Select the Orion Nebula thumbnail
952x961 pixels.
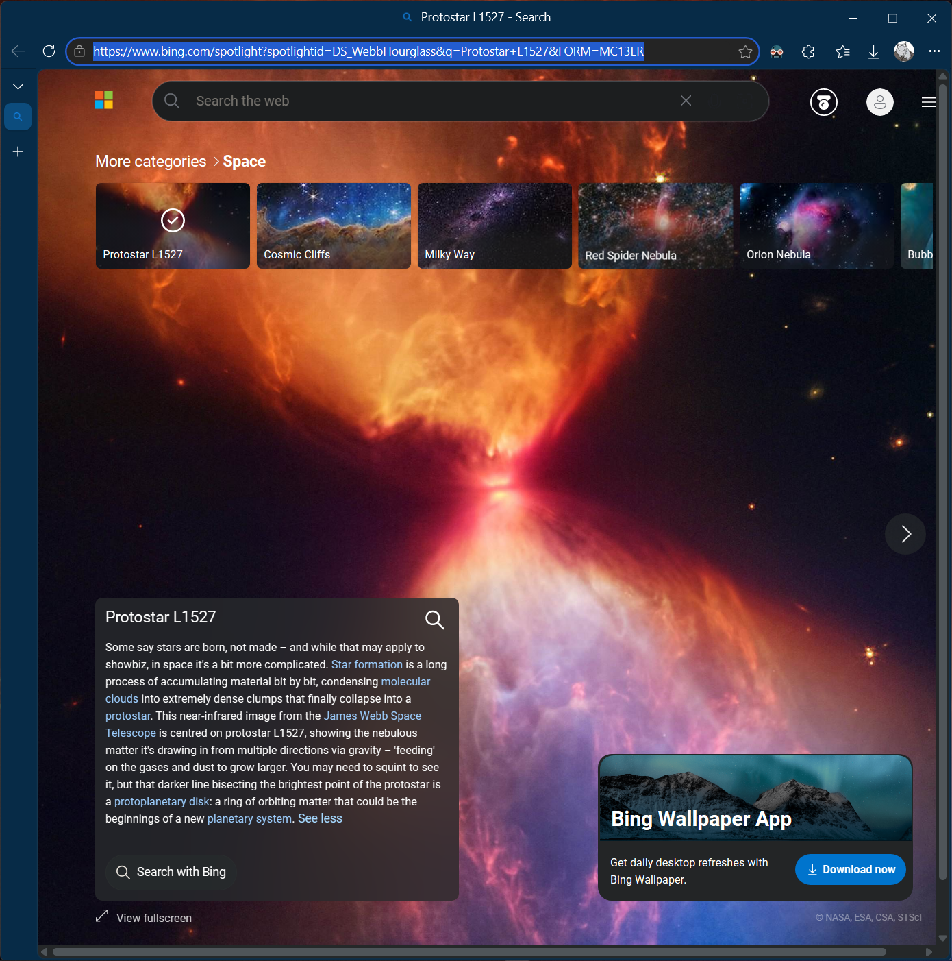click(816, 226)
